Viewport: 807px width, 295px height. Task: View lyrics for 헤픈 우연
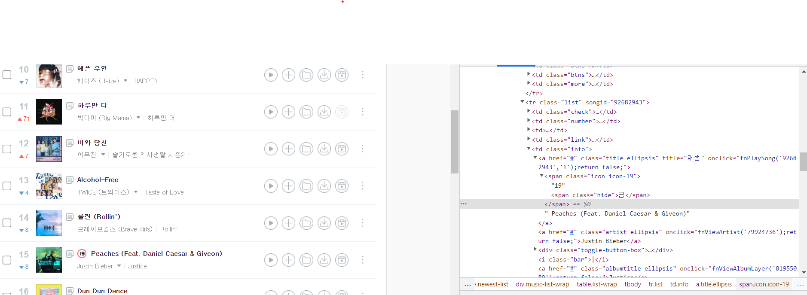click(70, 69)
